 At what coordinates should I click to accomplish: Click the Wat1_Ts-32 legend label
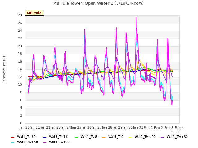pyautogui.click(x=26, y=137)
